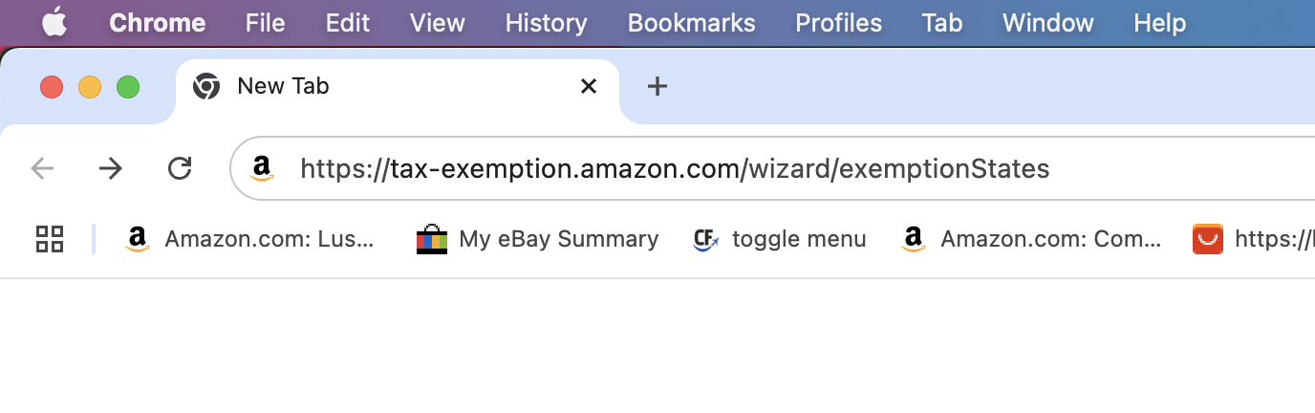Open the Amazon.com: Com... bookmark

click(1031, 239)
